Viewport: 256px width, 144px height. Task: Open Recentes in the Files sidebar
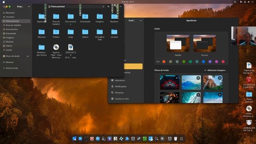click(x=10, y=13)
